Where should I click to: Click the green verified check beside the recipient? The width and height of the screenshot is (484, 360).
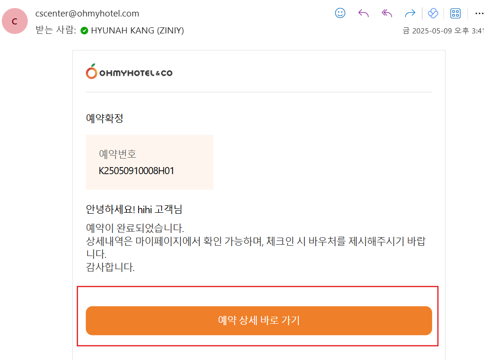click(84, 31)
